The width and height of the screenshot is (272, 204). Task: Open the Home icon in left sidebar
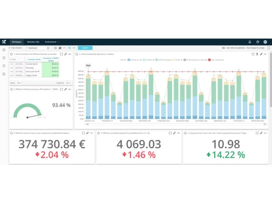pyautogui.click(x=4, y=50)
